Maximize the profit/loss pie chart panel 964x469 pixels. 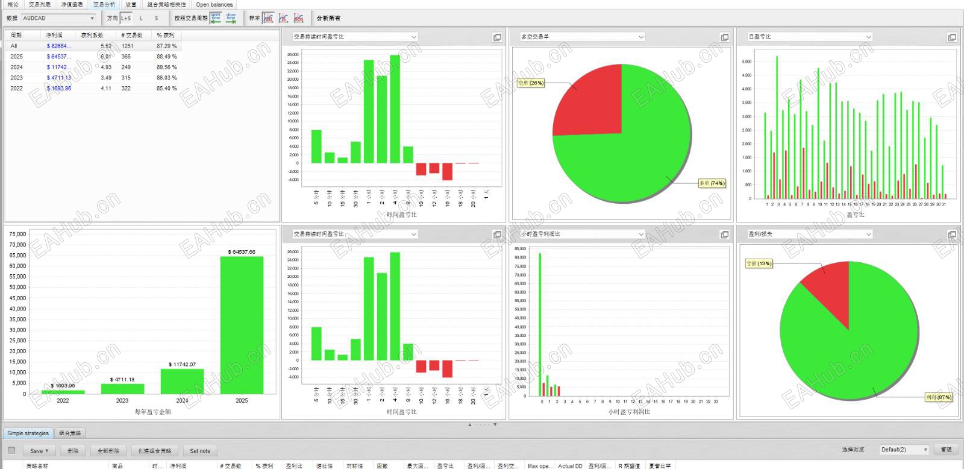[x=952, y=234]
